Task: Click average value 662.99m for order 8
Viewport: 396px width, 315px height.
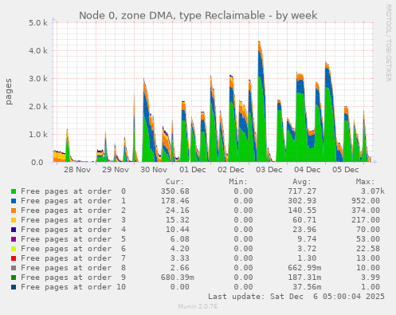Action: [x=304, y=268]
